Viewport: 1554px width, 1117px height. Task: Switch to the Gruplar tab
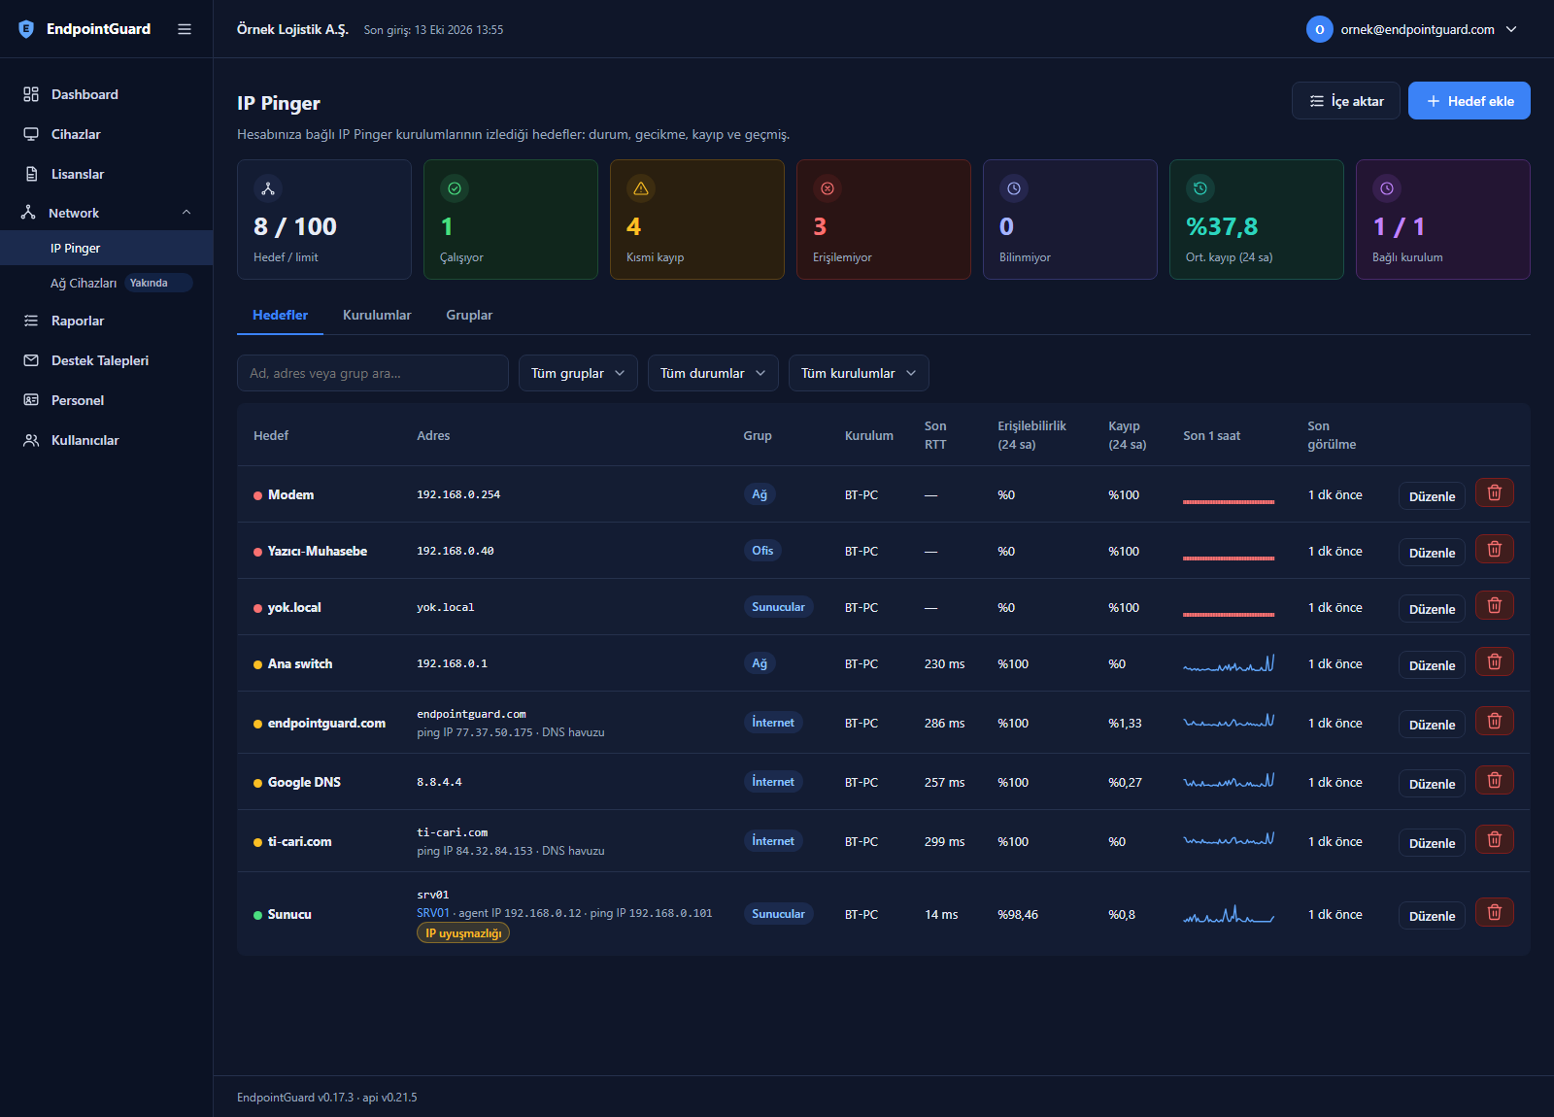[469, 315]
